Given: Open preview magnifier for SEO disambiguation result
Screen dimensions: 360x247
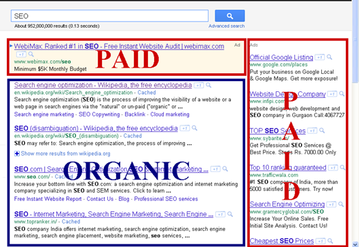Looking at the screenshot, I should point(194,128).
